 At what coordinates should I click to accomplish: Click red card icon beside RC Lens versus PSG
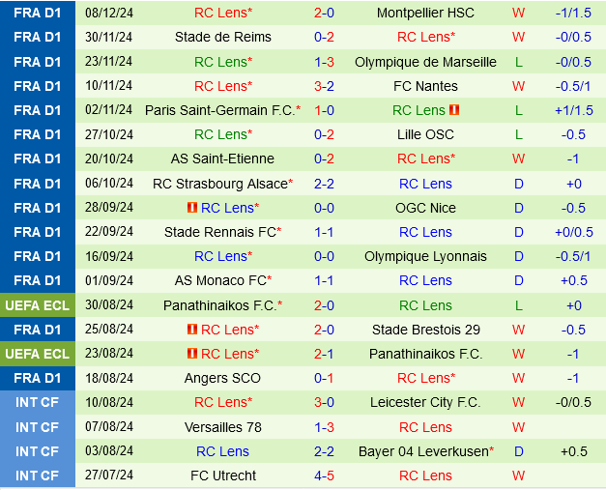click(454, 110)
